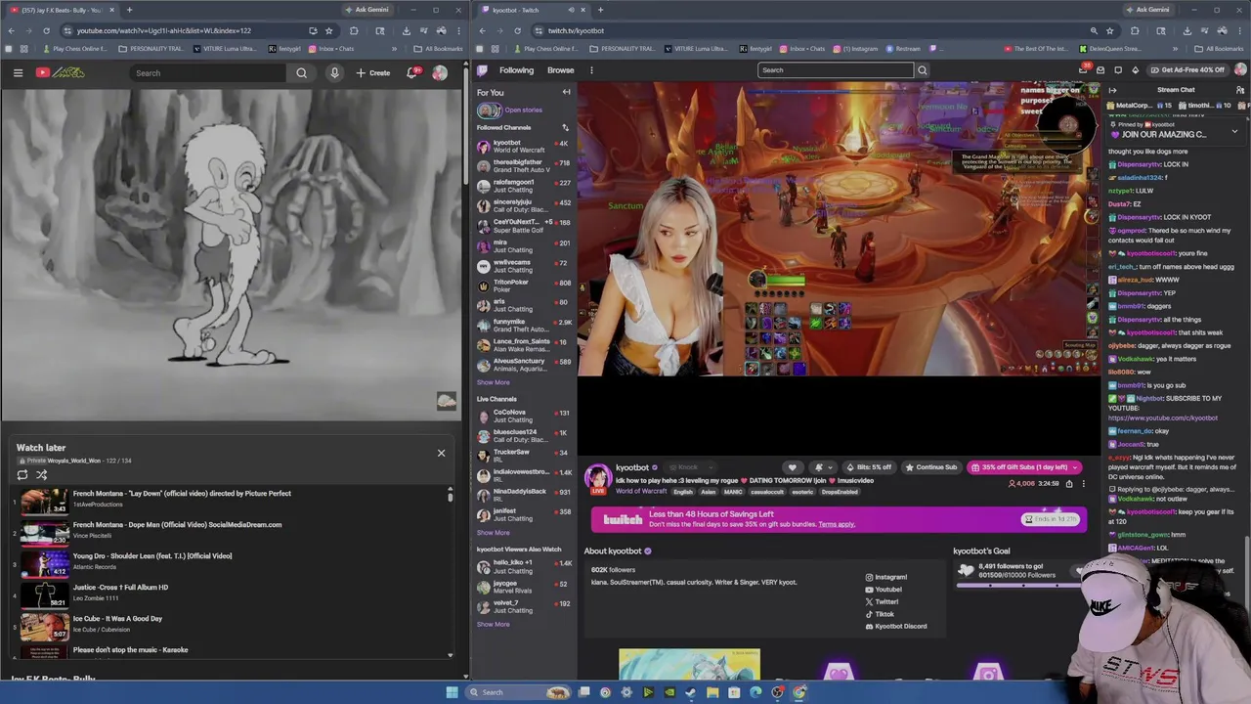
Task: Click Get Ad-Free 40% Off button
Action: (1187, 70)
